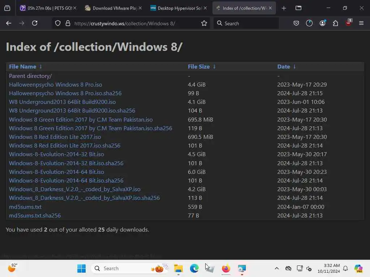Close the Download VMware tab
Screen dimensions: 370x277
[x=140, y=8]
